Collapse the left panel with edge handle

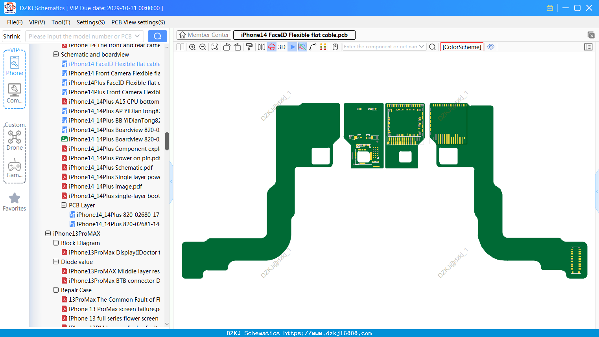(x=171, y=182)
